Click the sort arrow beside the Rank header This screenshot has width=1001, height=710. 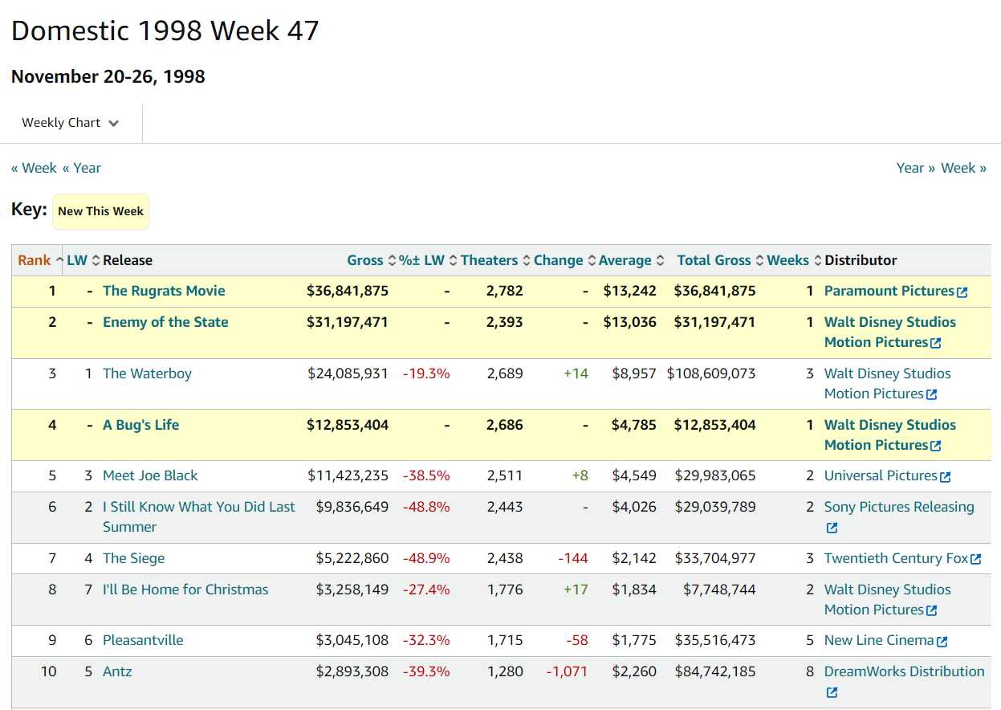coord(59,260)
